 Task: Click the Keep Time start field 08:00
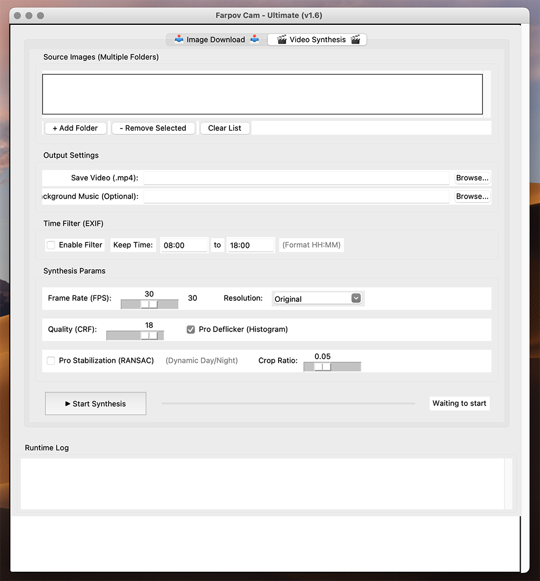[184, 245]
